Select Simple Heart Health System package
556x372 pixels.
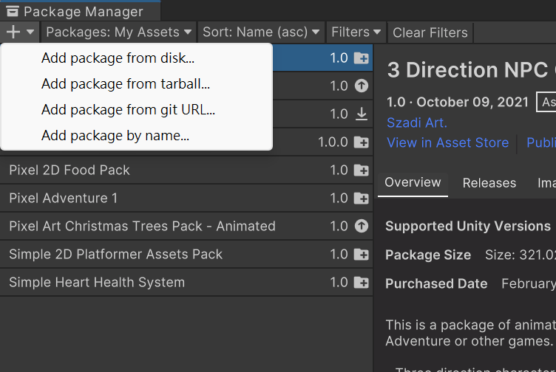click(x=186, y=283)
